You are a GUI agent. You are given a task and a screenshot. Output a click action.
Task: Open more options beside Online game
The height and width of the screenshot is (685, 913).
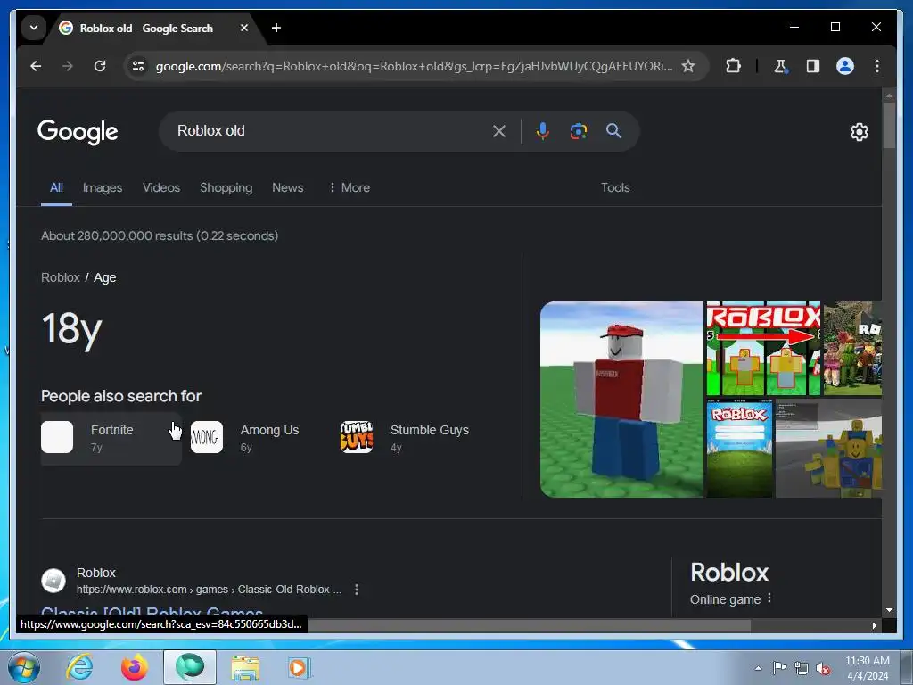(x=769, y=598)
